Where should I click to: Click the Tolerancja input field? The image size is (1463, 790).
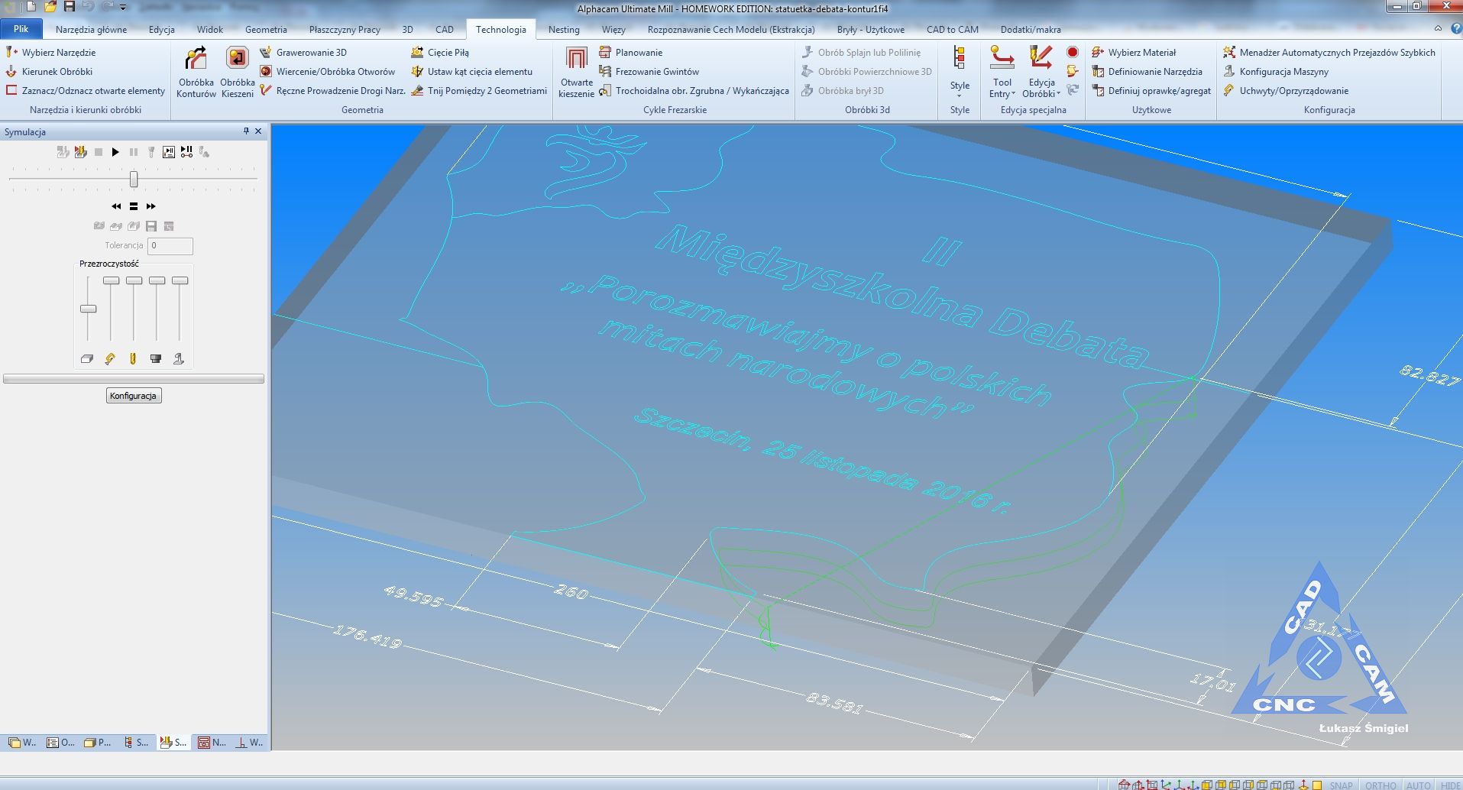(170, 245)
